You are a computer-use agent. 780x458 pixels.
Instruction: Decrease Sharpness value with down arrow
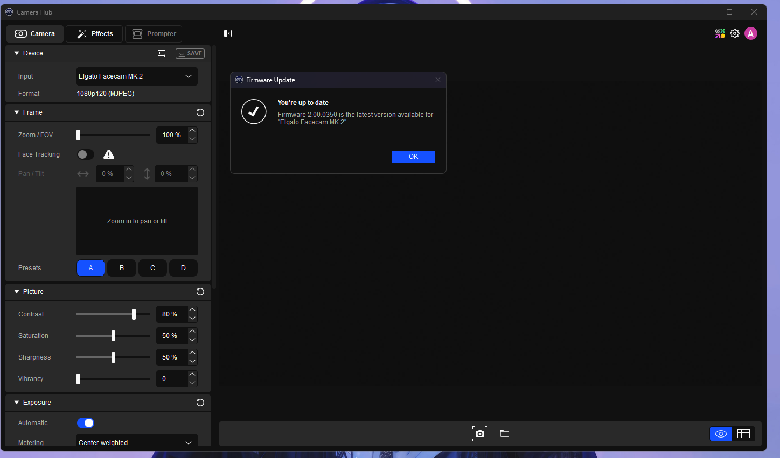click(x=192, y=361)
